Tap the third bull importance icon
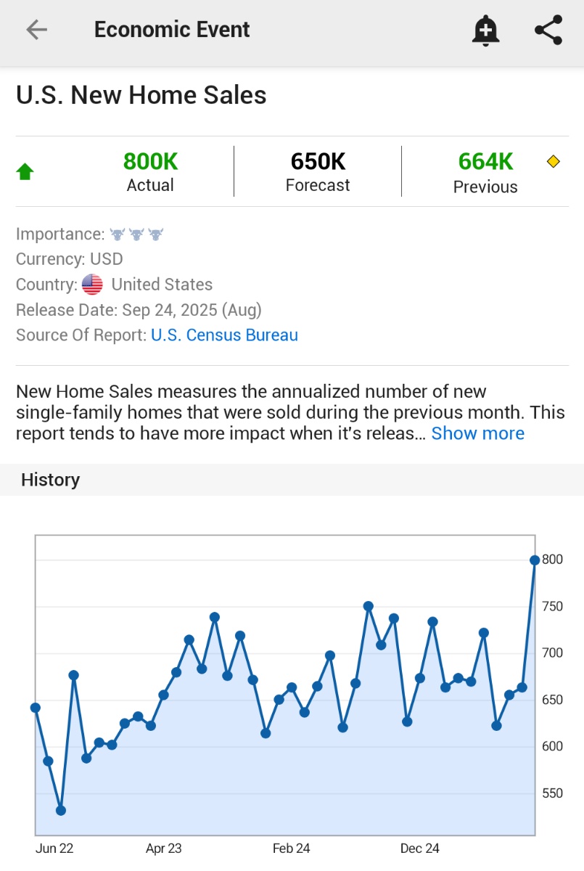Image resolution: width=584 pixels, height=871 pixels. 156,234
